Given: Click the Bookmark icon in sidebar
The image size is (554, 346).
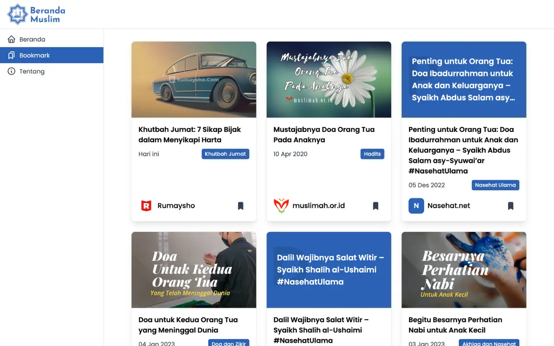Looking at the screenshot, I should pyautogui.click(x=11, y=55).
